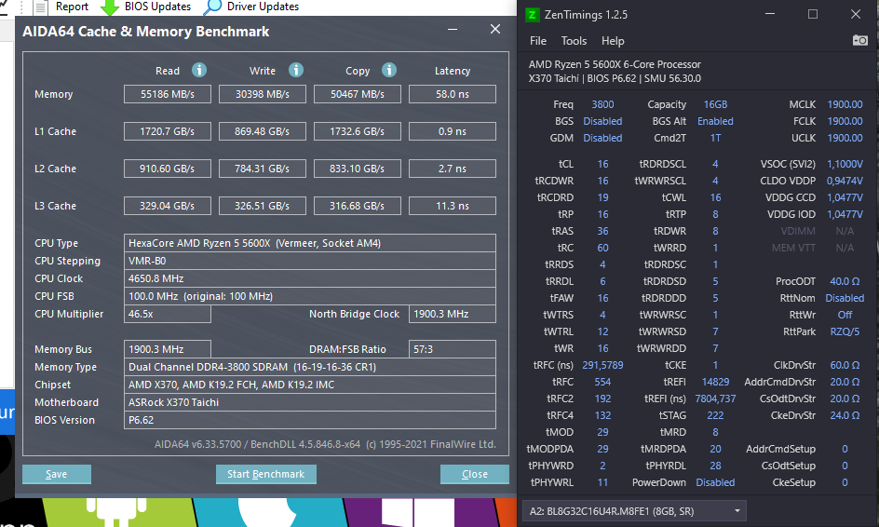Click the Driver Updates magnifier icon
The width and height of the screenshot is (879, 527).
212,7
